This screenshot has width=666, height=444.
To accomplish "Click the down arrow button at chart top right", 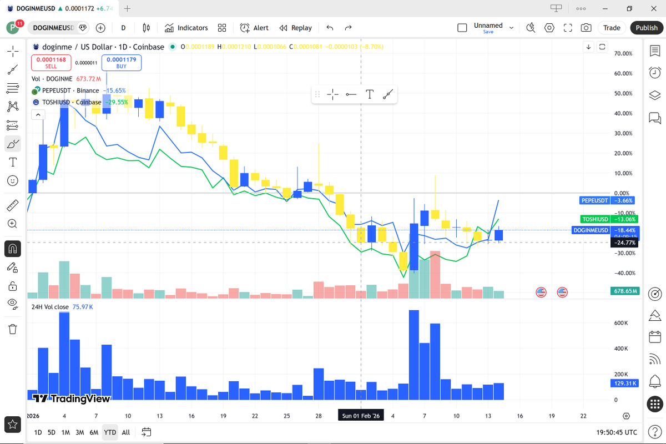I will tap(589, 47).
